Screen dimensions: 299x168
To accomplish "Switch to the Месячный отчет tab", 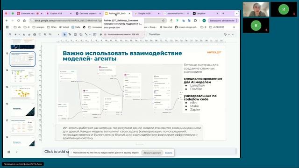I will (x=176, y=14).
